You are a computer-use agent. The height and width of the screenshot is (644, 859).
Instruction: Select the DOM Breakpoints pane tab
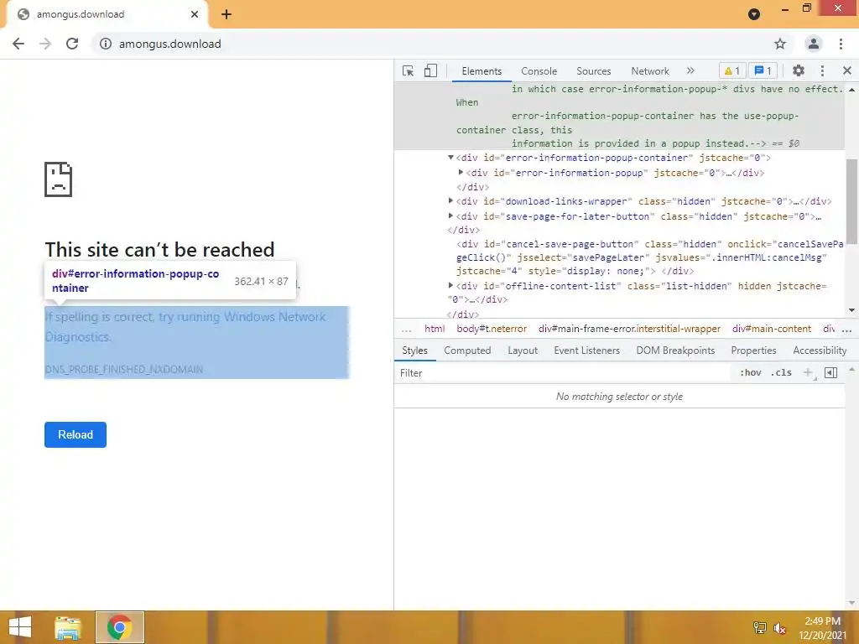[x=675, y=351]
